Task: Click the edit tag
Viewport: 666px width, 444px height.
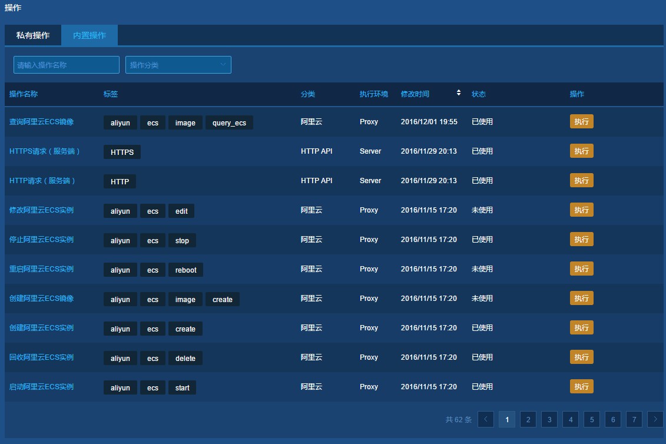Action: (181, 211)
